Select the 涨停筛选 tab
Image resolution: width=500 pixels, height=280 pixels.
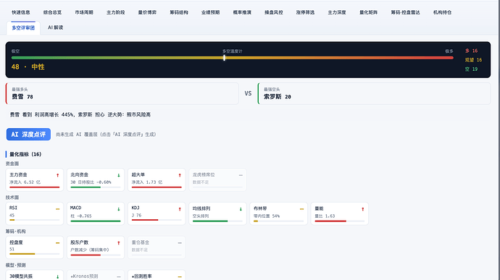[x=305, y=12]
